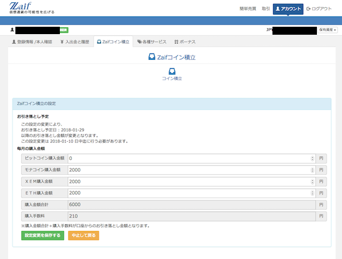Click the 毎月の購入金額 label

(31, 149)
